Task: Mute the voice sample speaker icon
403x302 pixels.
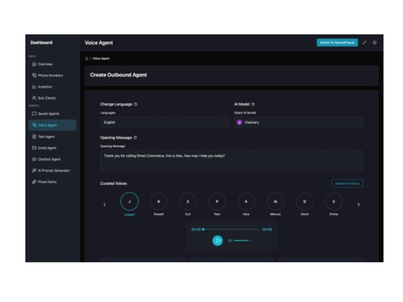Action: point(230,241)
